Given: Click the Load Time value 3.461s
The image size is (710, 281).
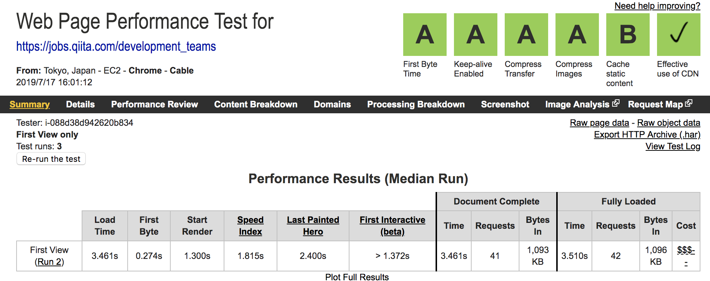Looking at the screenshot, I should pos(105,256).
